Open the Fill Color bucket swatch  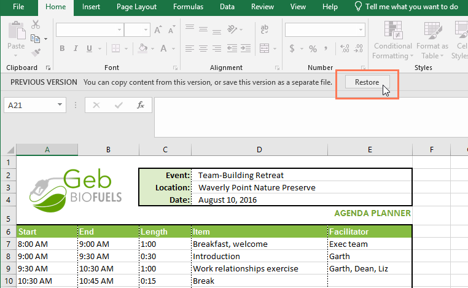pos(142,49)
